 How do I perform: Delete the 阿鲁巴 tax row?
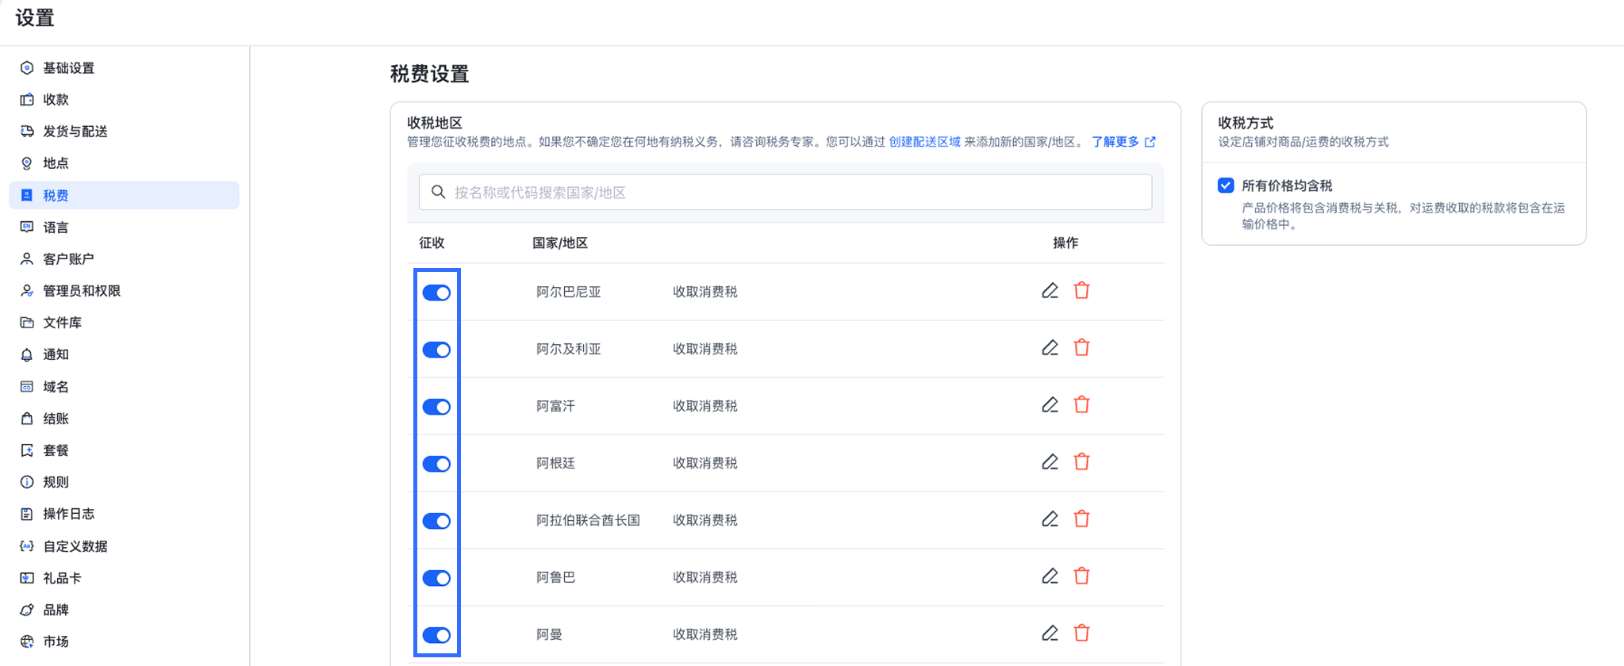tap(1081, 576)
